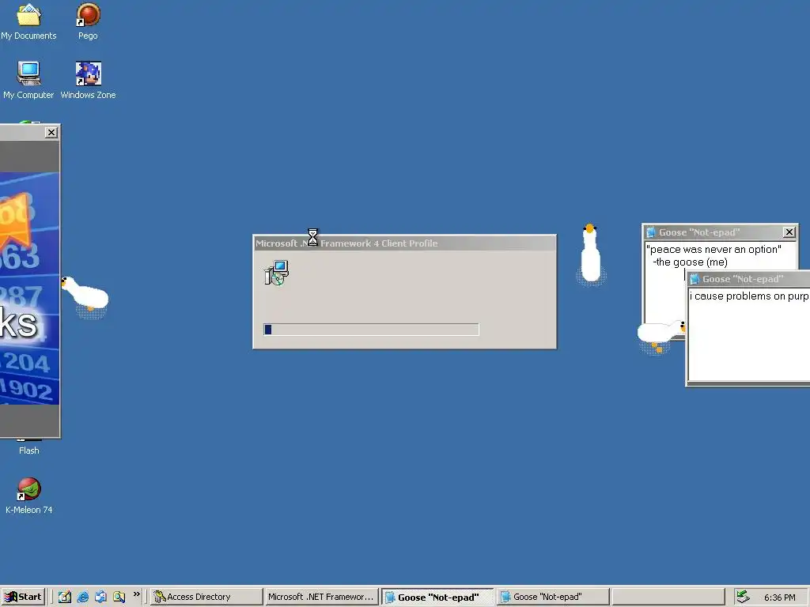The height and width of the screenshot is (607, 810).
Task: Click the title bar of the 'i cause problems' Not-epad window
Action: (748, 279)
